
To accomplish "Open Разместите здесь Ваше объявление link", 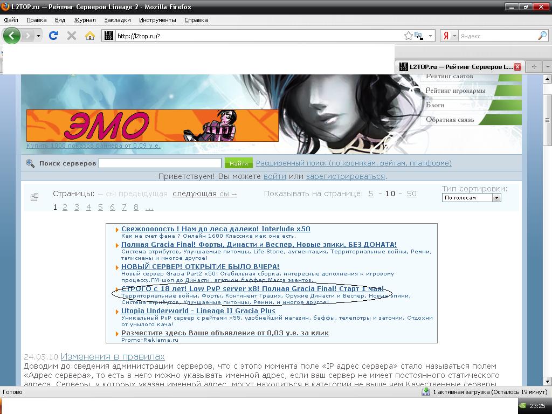I will (225, 333).
